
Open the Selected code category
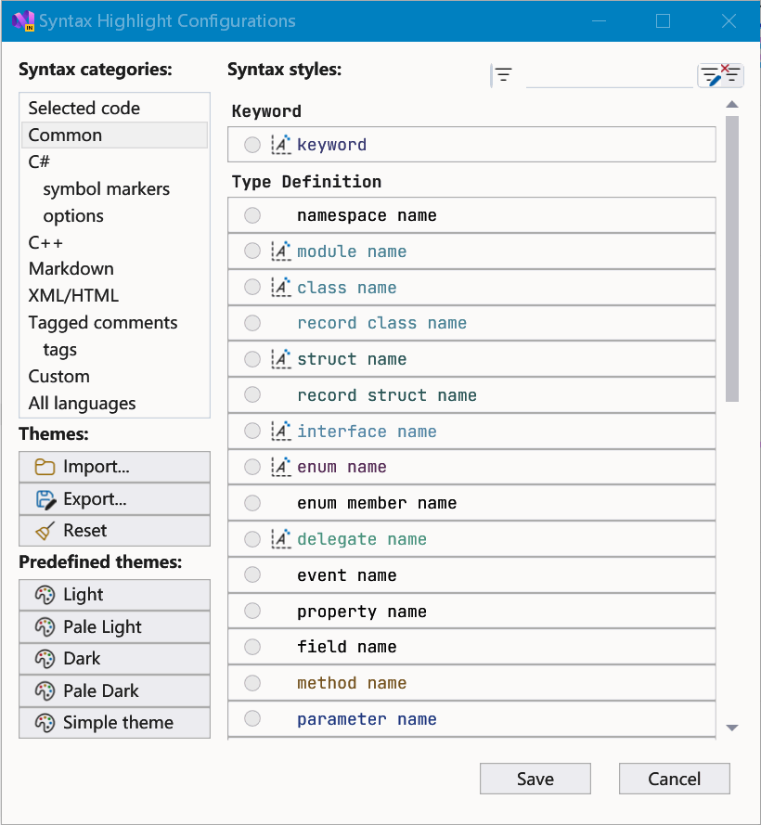[x=114, y=108]
